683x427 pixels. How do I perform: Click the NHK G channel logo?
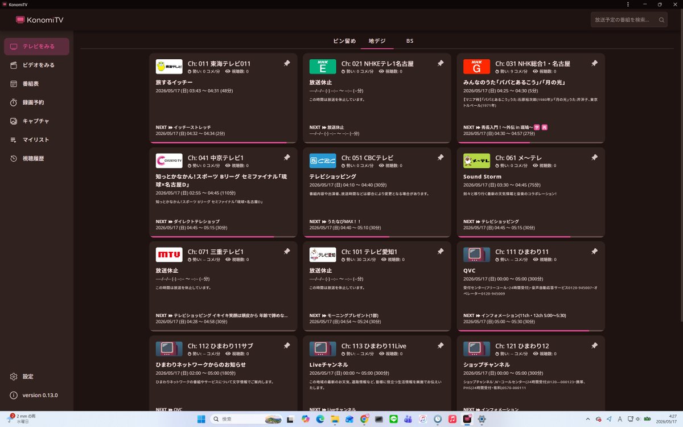[476, 67]
